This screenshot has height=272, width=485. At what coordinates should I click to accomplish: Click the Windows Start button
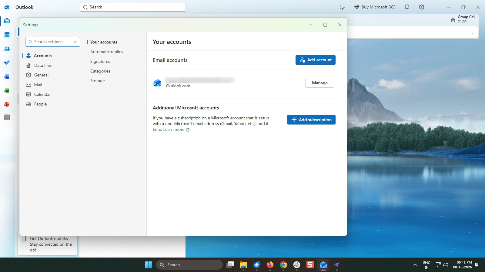pos(149,265)
